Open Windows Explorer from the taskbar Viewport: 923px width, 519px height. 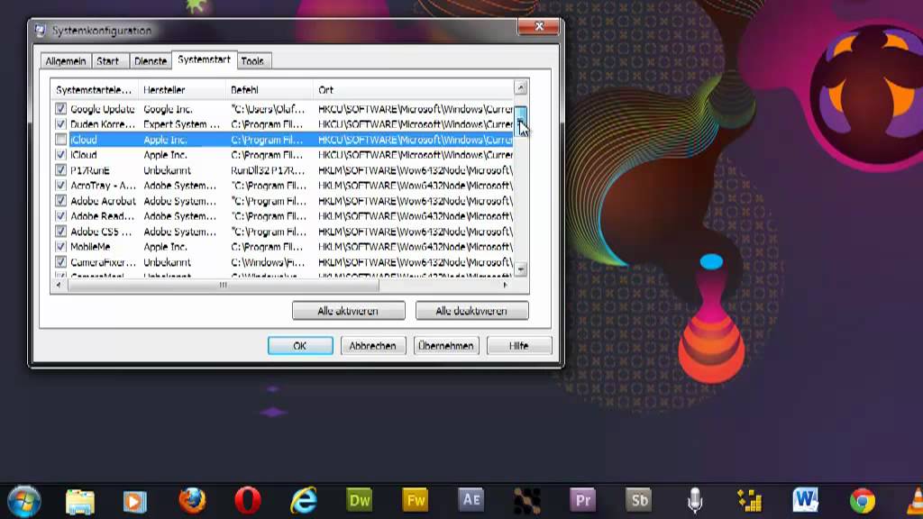[79, 502]
